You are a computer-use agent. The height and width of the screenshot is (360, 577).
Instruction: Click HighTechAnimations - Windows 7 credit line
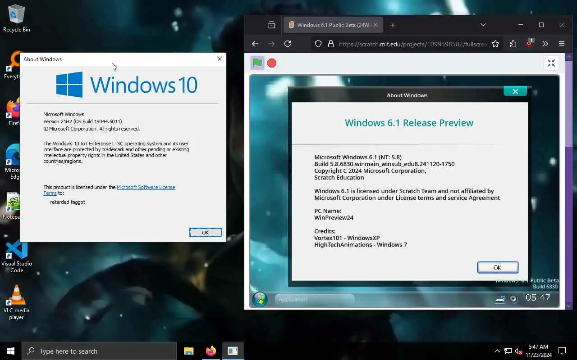click(361, 245)
